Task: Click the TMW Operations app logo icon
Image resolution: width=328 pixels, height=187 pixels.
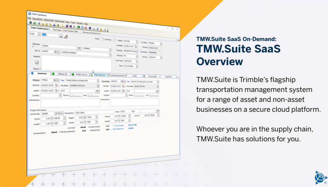Action: click(30, 13)
